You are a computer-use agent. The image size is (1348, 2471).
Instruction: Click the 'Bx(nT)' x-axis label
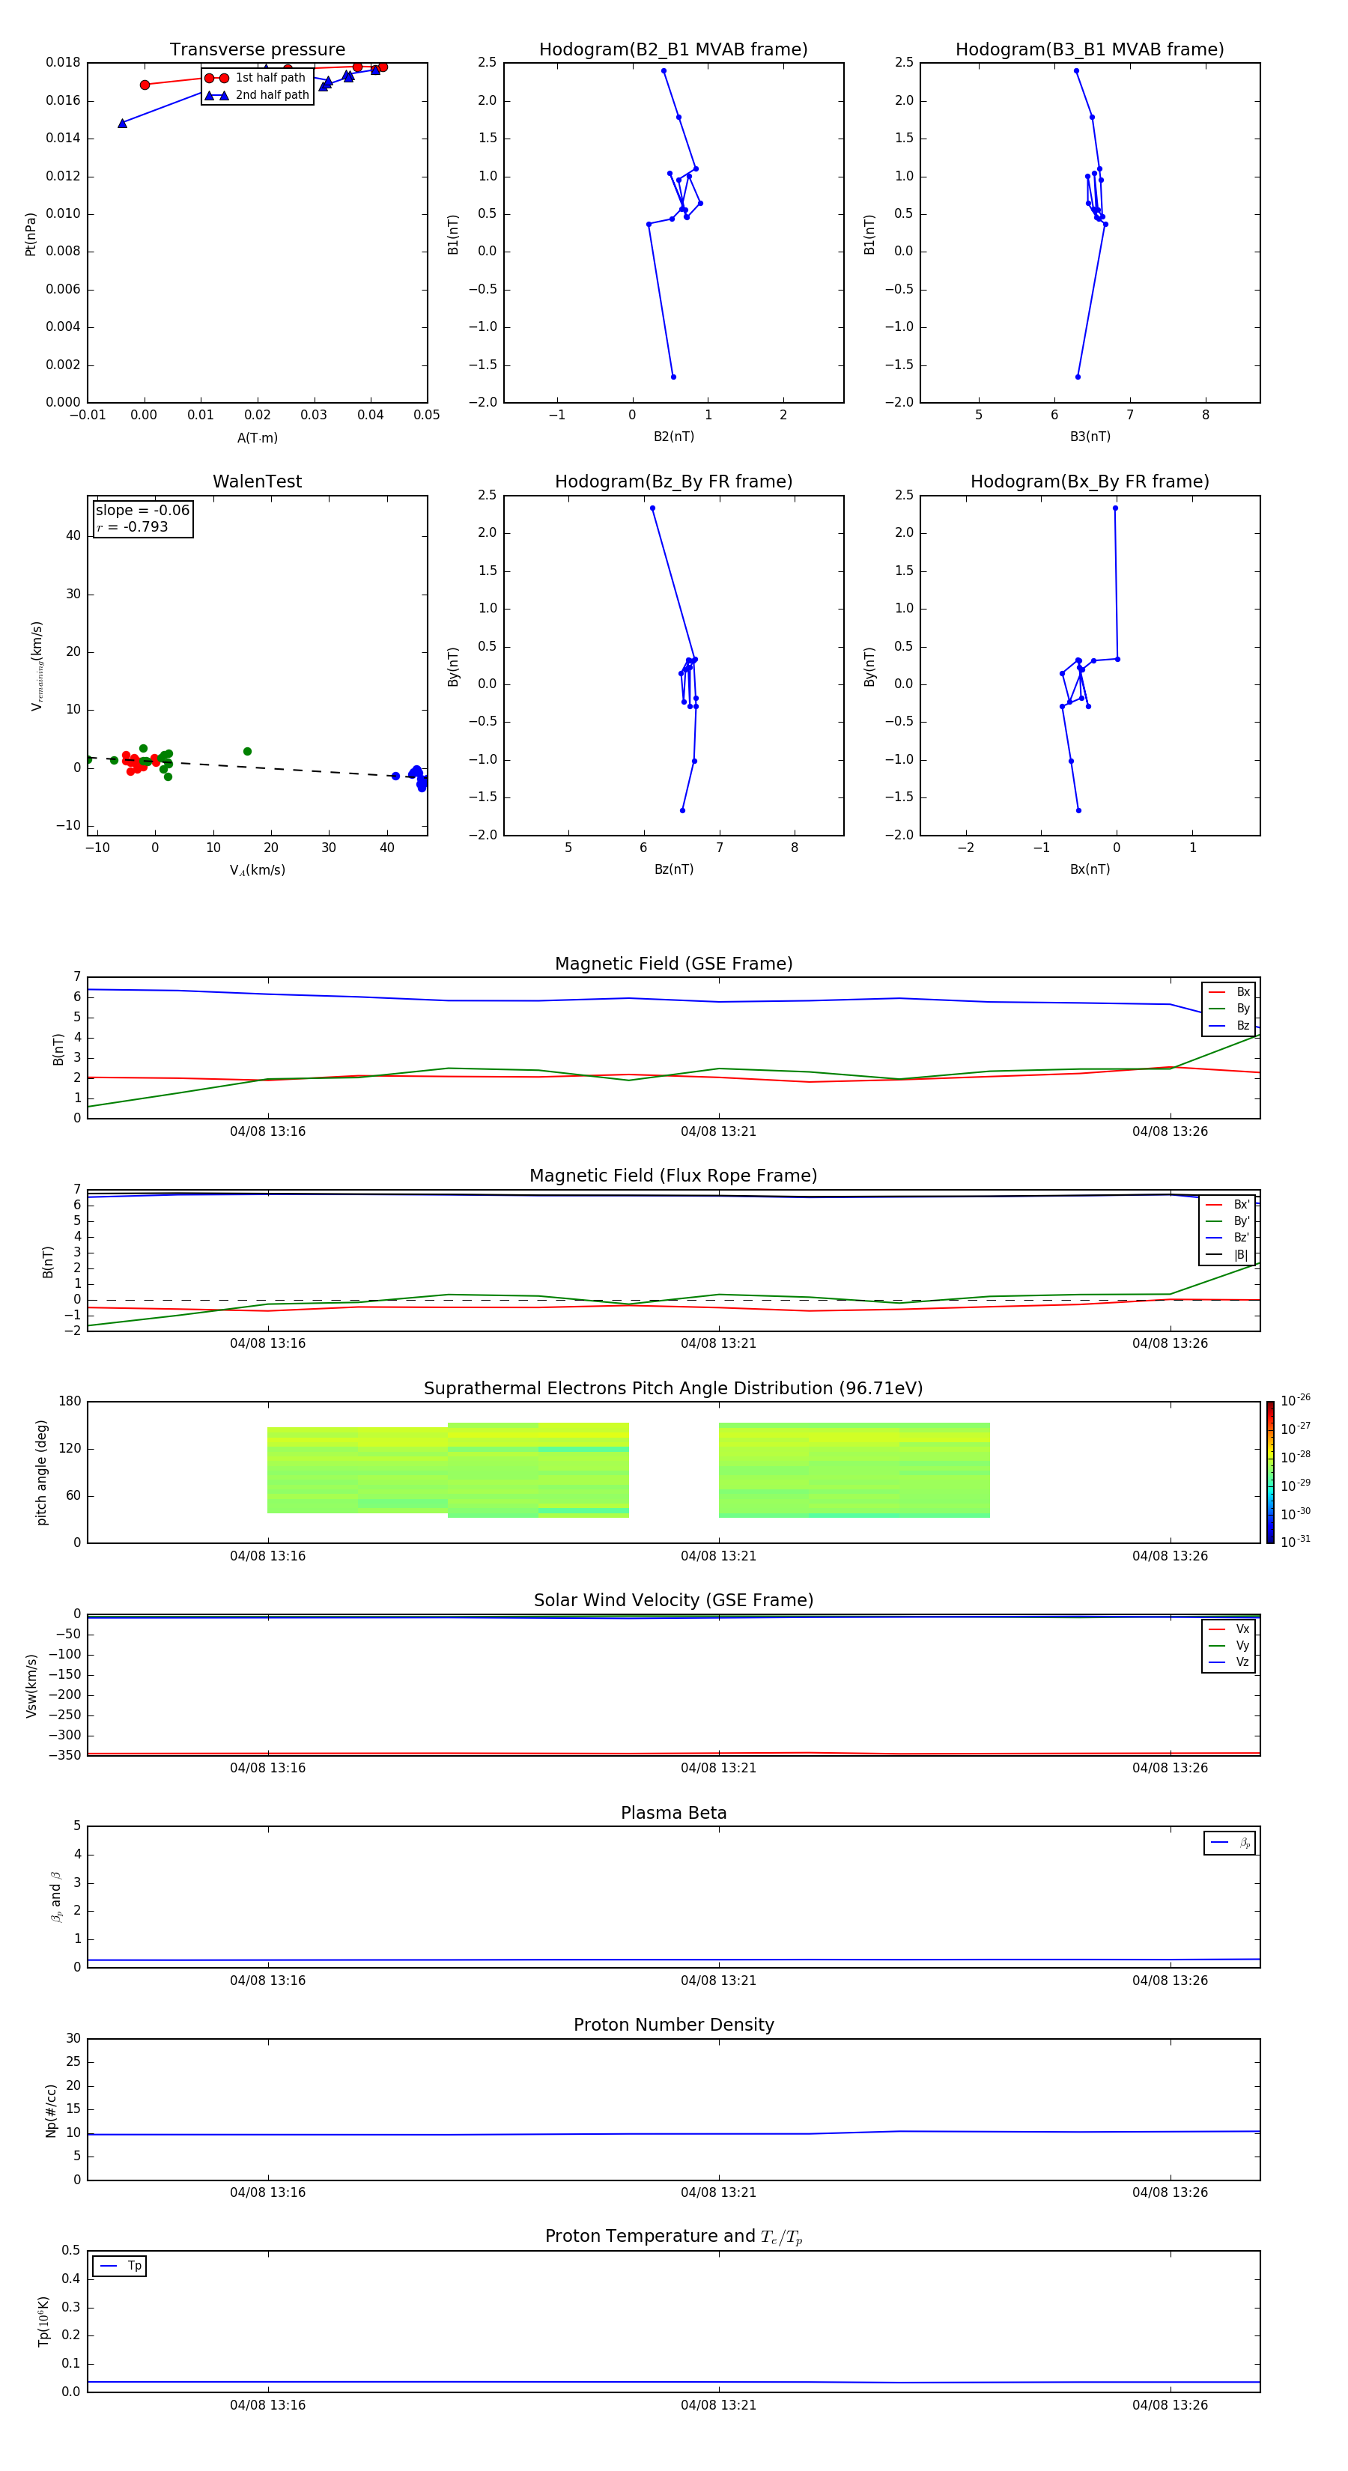(x=1090, y=869)
